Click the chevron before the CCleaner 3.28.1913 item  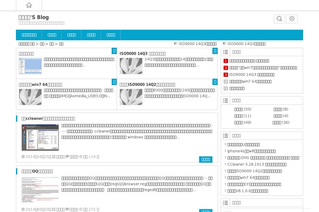(x=225, y=164)
